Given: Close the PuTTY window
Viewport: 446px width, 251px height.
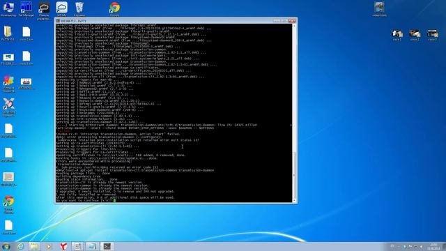Looking at the screenshot, I should pyautogui.click(x=292, y=21).
